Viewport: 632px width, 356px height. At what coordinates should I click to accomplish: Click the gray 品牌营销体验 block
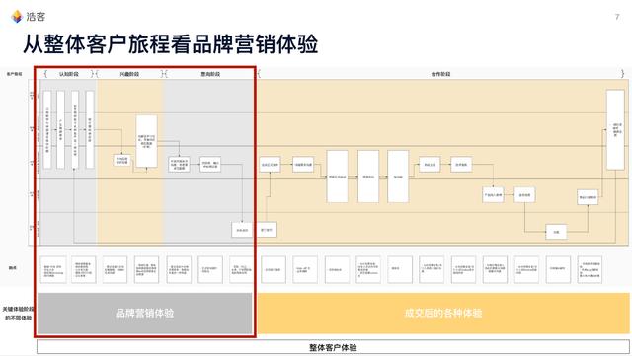pyautogui.click(x=145, y=314)
